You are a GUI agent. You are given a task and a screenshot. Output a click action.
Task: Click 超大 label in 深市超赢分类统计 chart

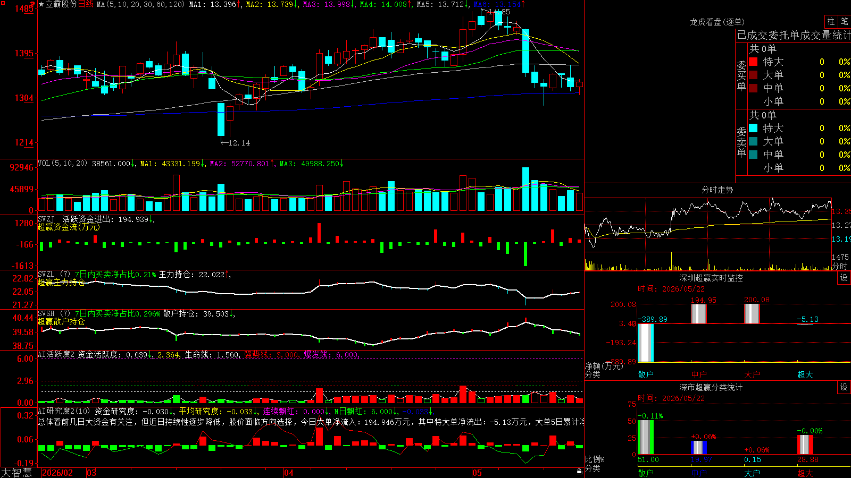805,473
